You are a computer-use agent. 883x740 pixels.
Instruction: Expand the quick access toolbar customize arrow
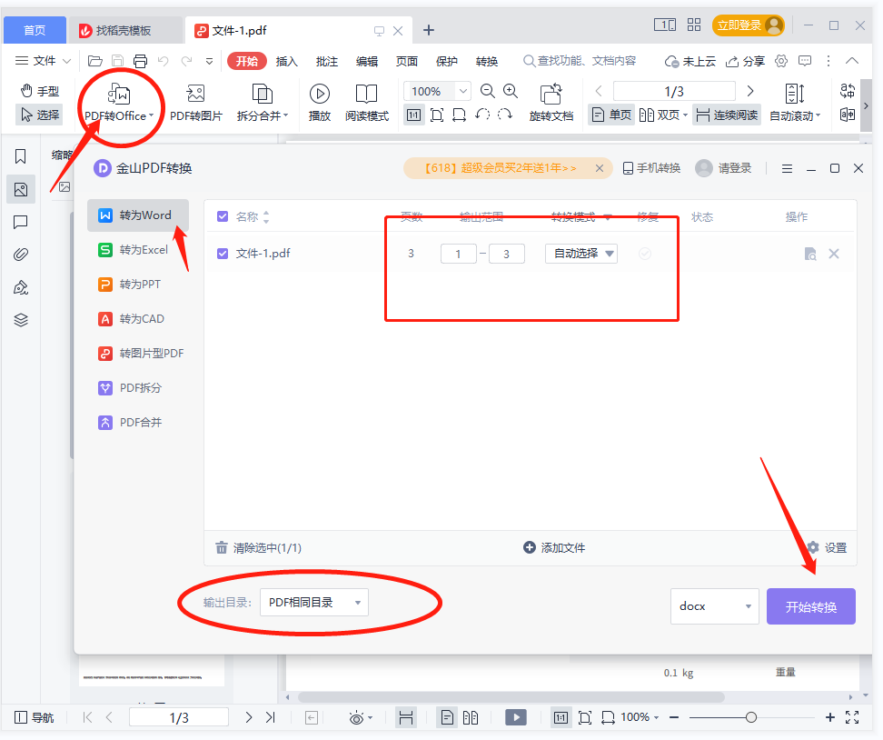tap(209, 61)
